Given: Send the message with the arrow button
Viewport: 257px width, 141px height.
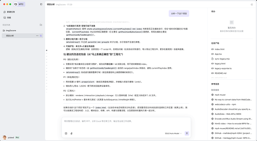Looking at the screenshot, I should [x=187, y=133].
